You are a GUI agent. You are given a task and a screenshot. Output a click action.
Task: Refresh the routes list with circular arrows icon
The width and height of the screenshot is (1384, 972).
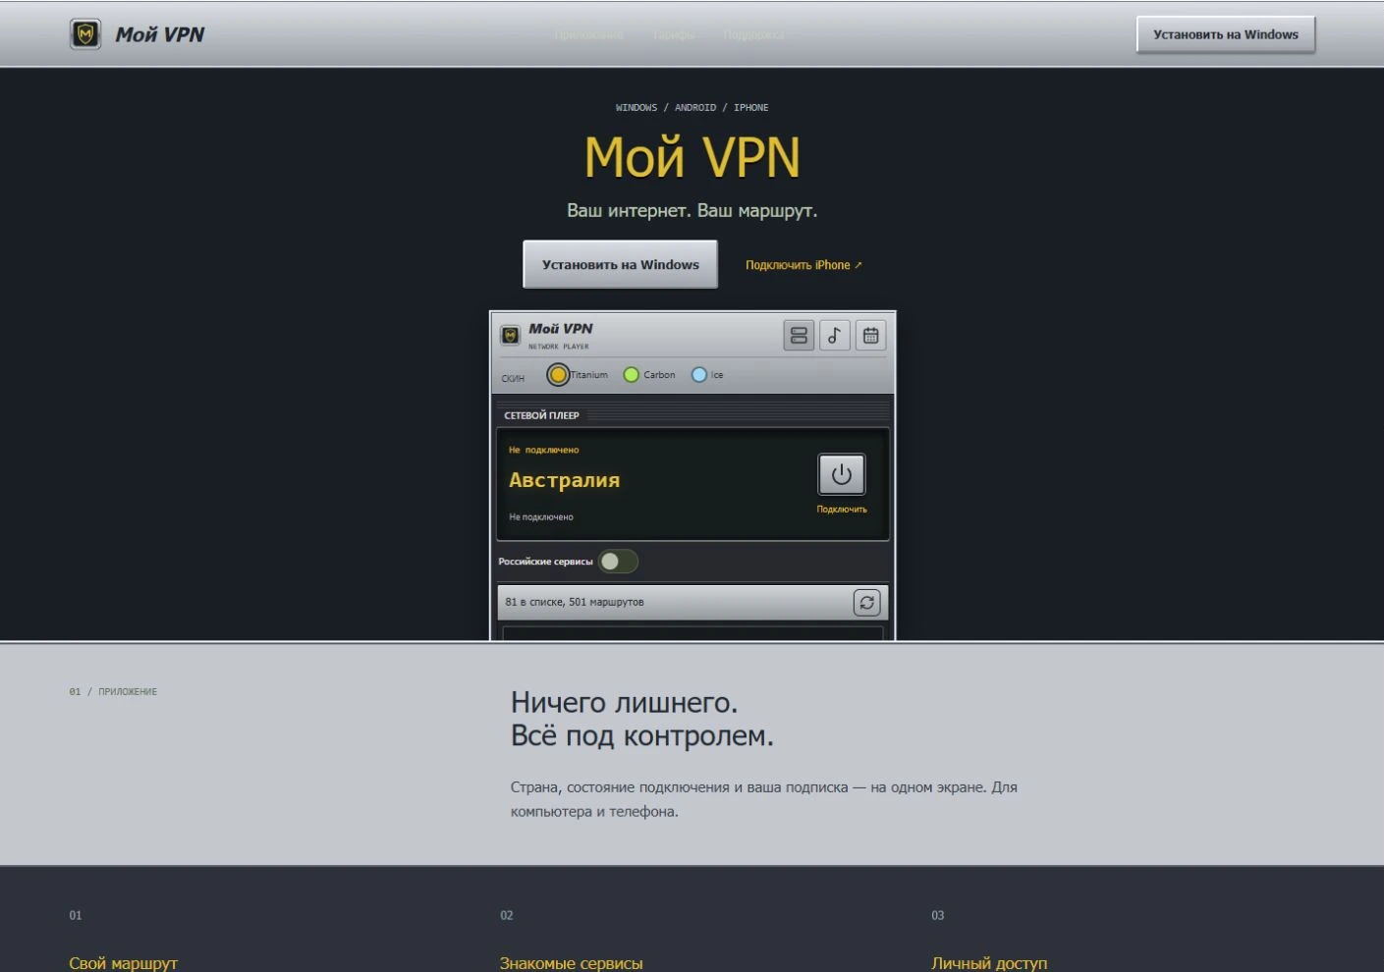[x=866, y=603]
